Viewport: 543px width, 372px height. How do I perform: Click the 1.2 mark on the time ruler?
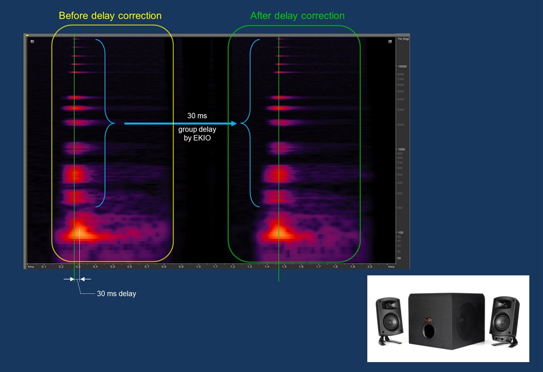[233, 267]
